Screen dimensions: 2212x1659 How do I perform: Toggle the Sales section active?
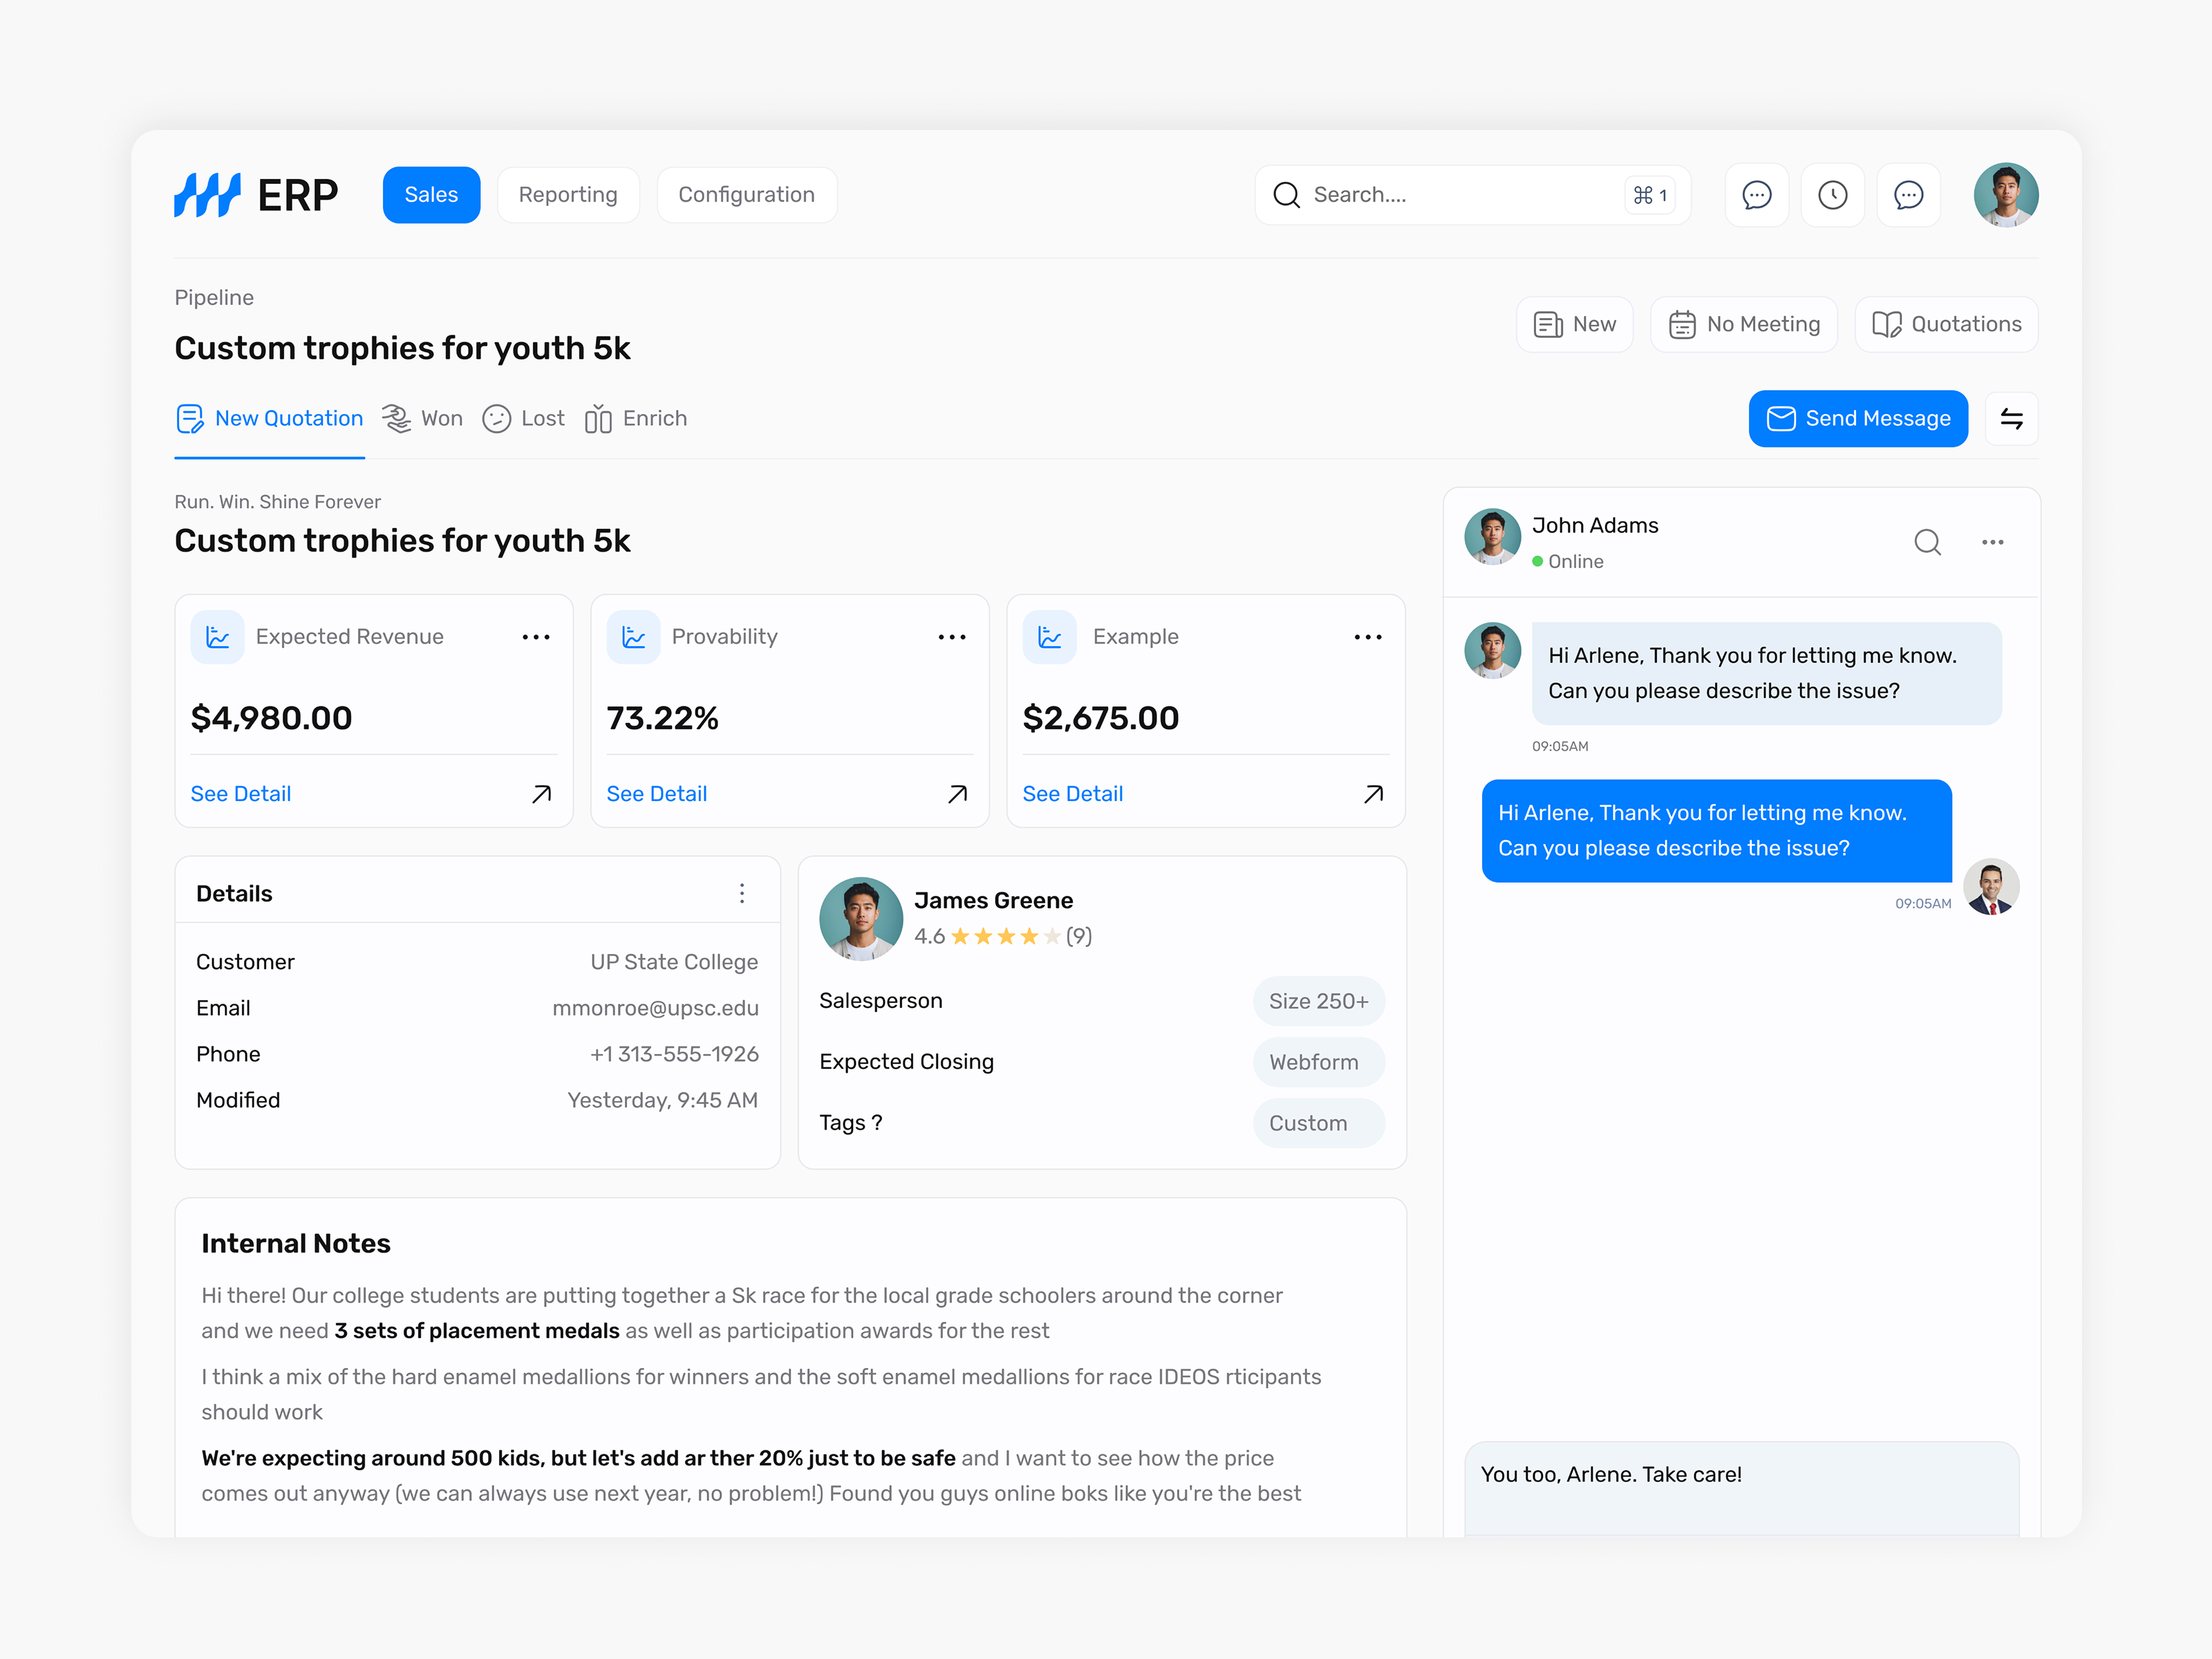(x=431, y=194)
